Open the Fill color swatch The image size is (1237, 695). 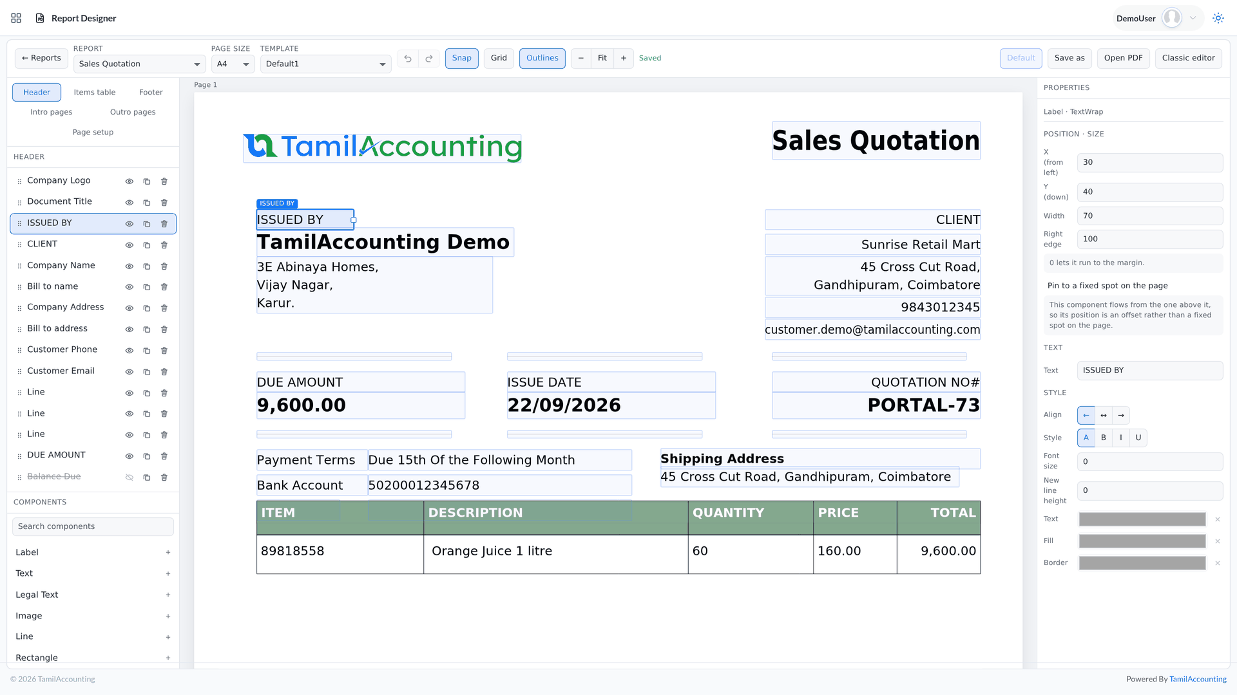tap(1142, 541)
